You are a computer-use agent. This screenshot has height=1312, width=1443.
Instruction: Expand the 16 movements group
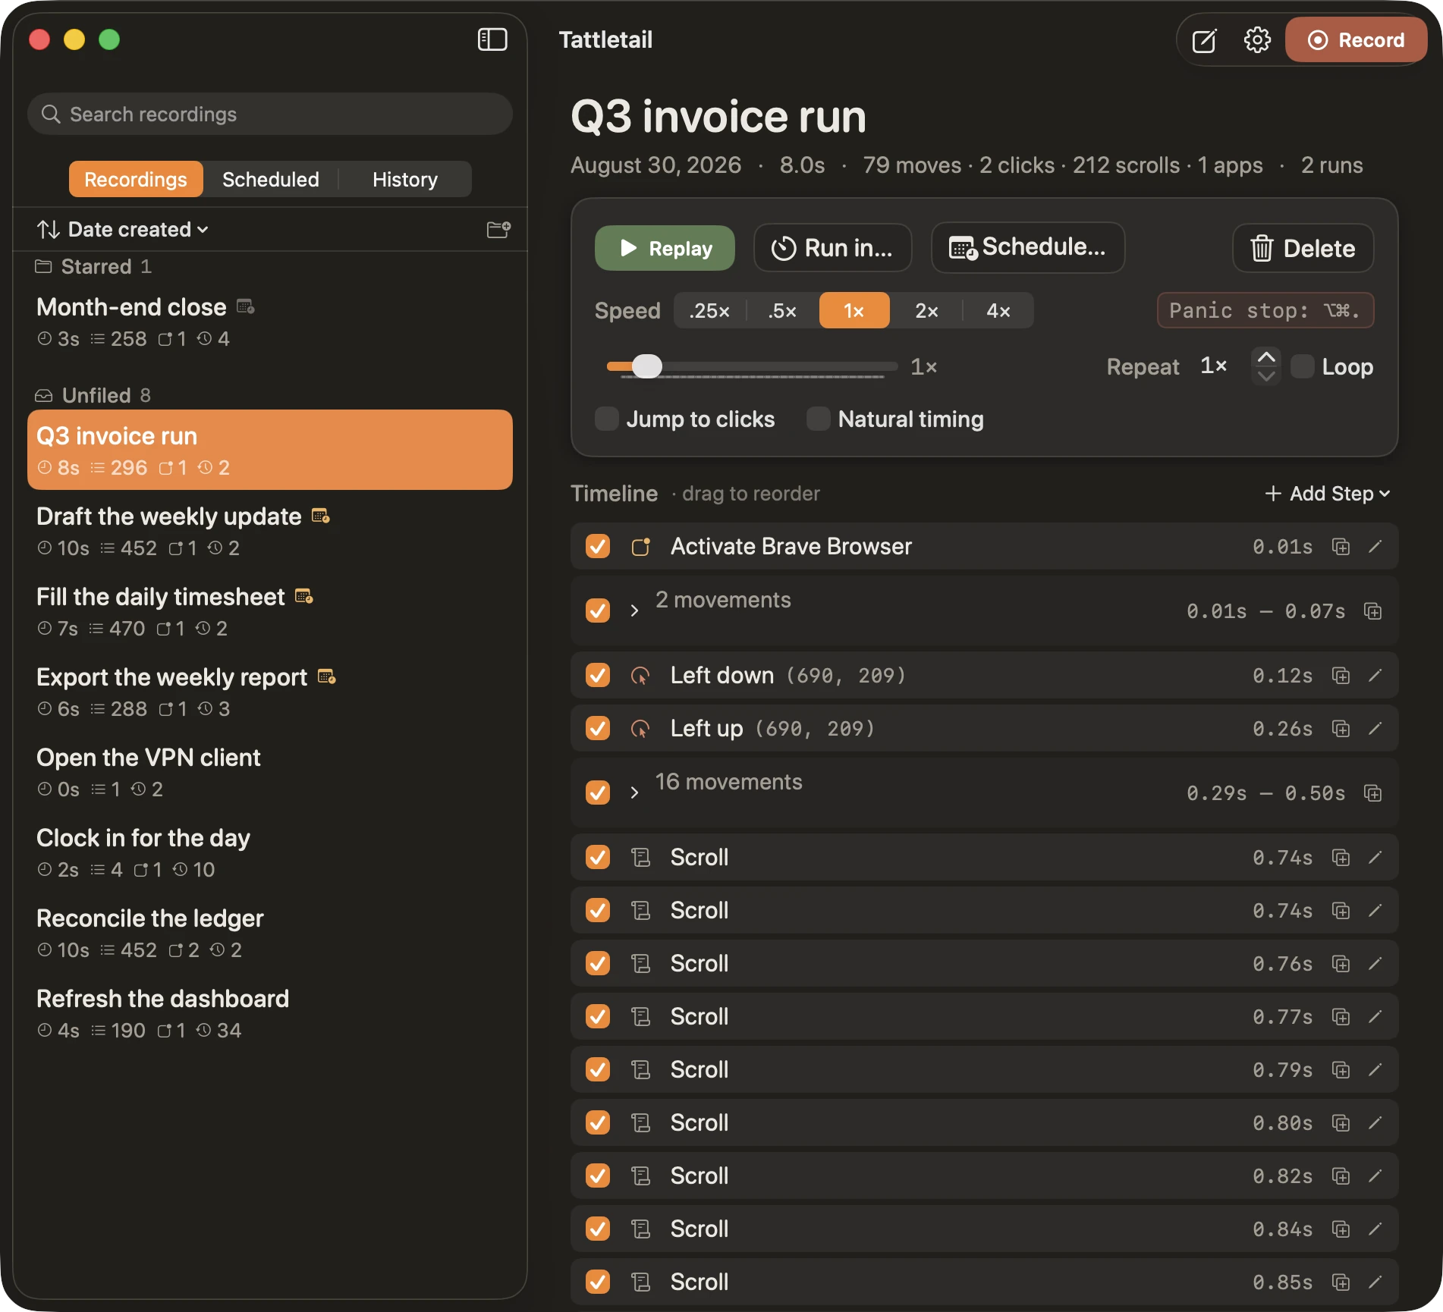(x=635, y=793)
